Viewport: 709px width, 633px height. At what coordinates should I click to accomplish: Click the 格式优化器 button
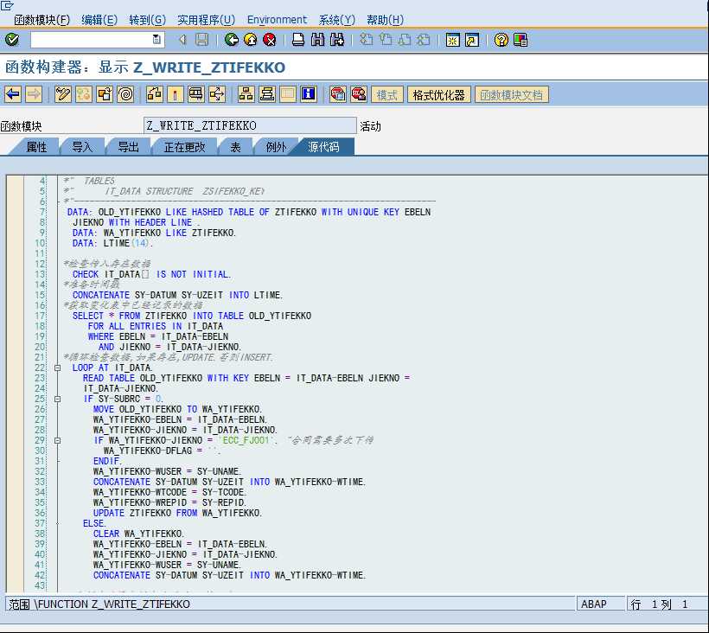click(x=439, y=94)
